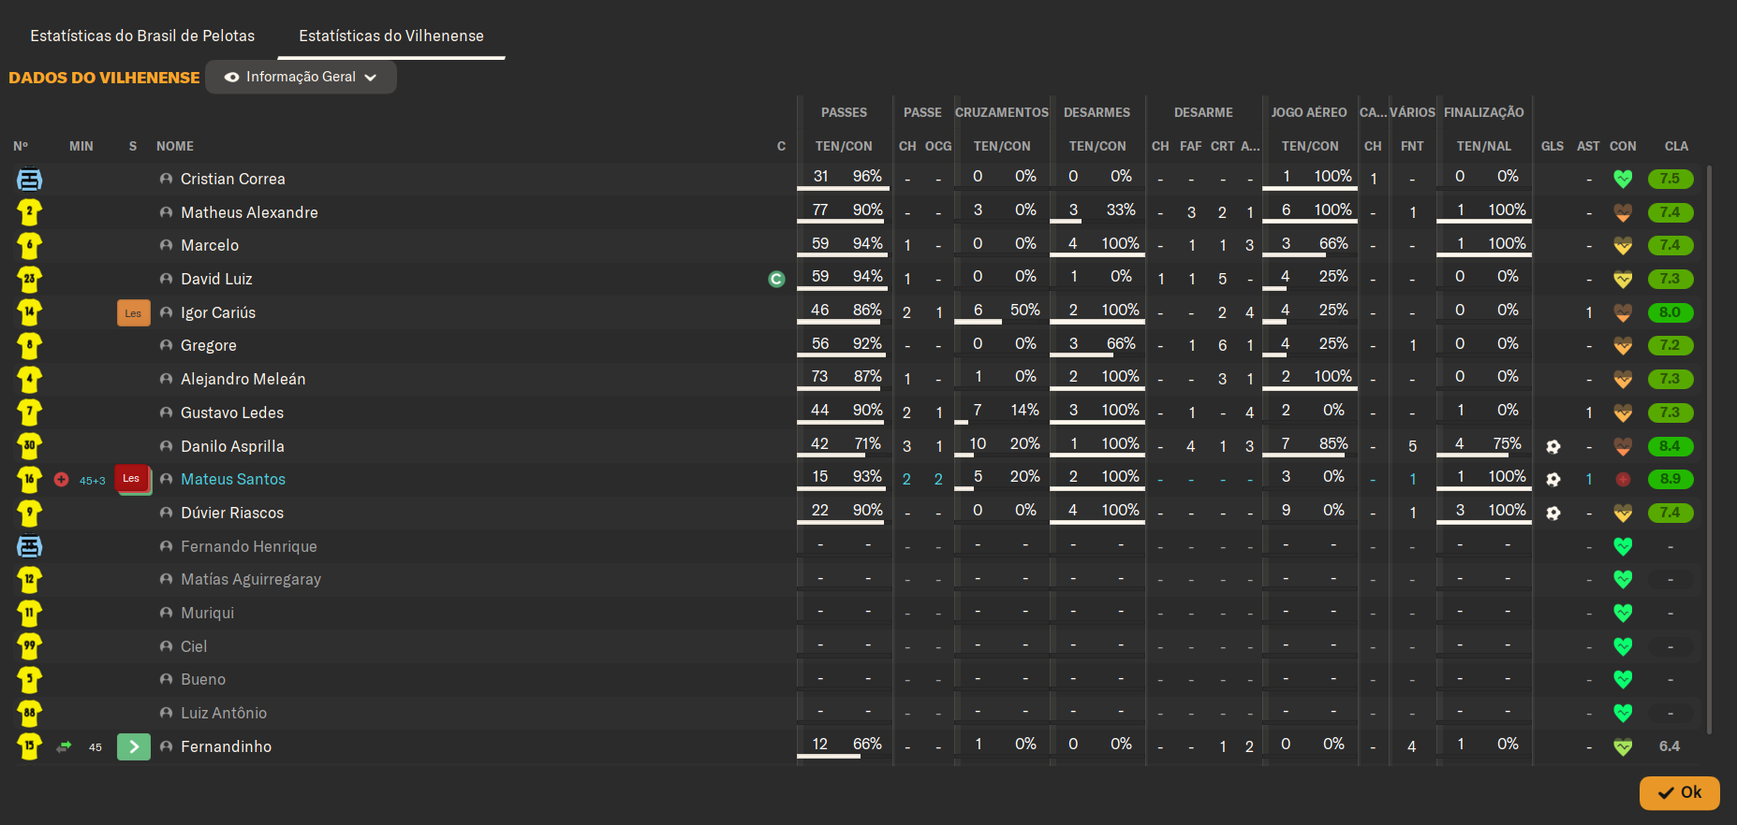
Task: Click Igor Cariús condition heart icon
Action: (1623, 312)
